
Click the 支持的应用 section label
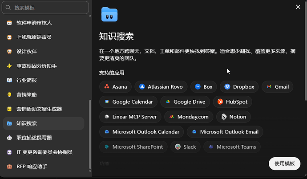pos(112,73)
